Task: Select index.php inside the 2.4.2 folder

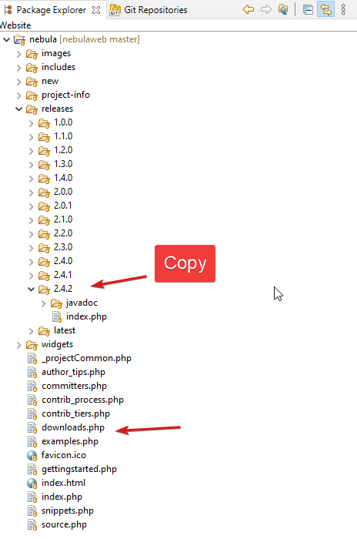Action: [x=86, y=316]
